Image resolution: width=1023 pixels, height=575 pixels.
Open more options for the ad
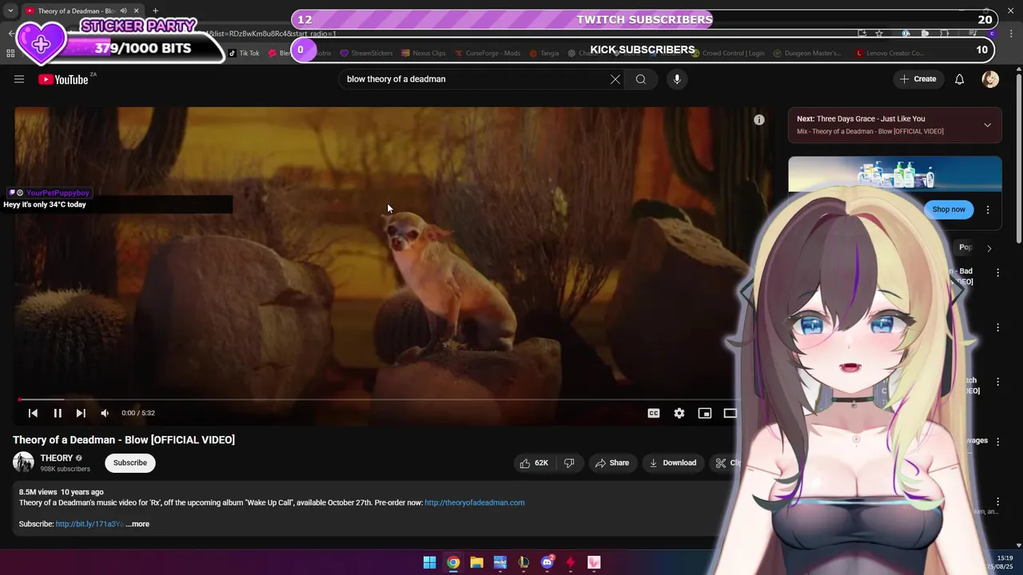point(988,209)
